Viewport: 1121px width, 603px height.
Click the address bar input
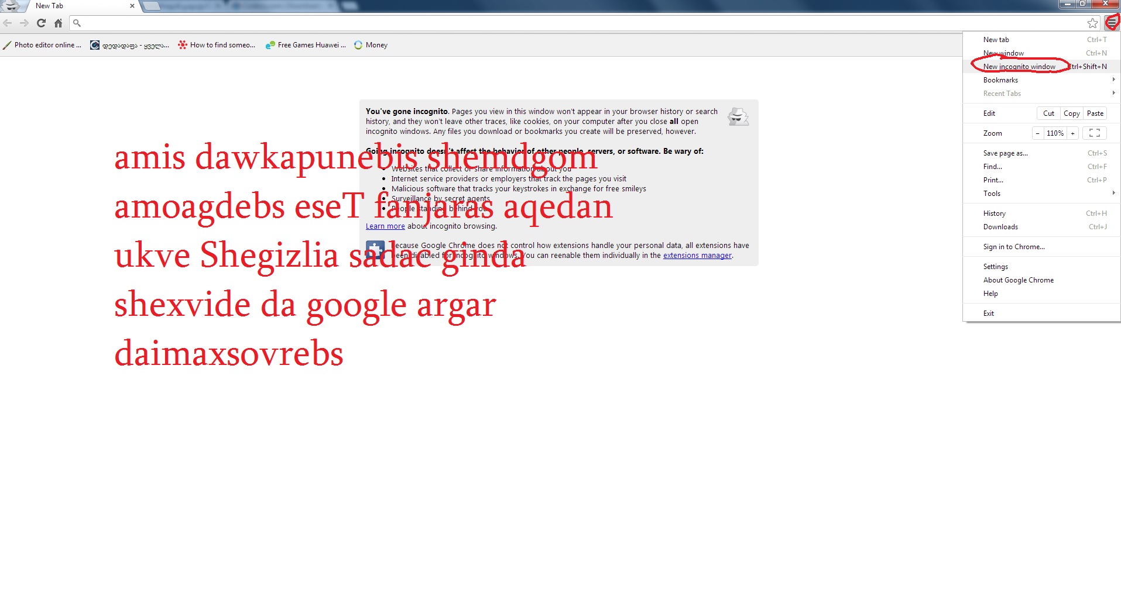583,23
